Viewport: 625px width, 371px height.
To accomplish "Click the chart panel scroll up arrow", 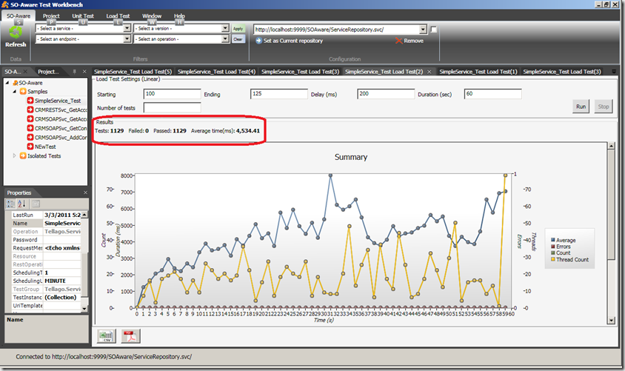I will (611, 146).
